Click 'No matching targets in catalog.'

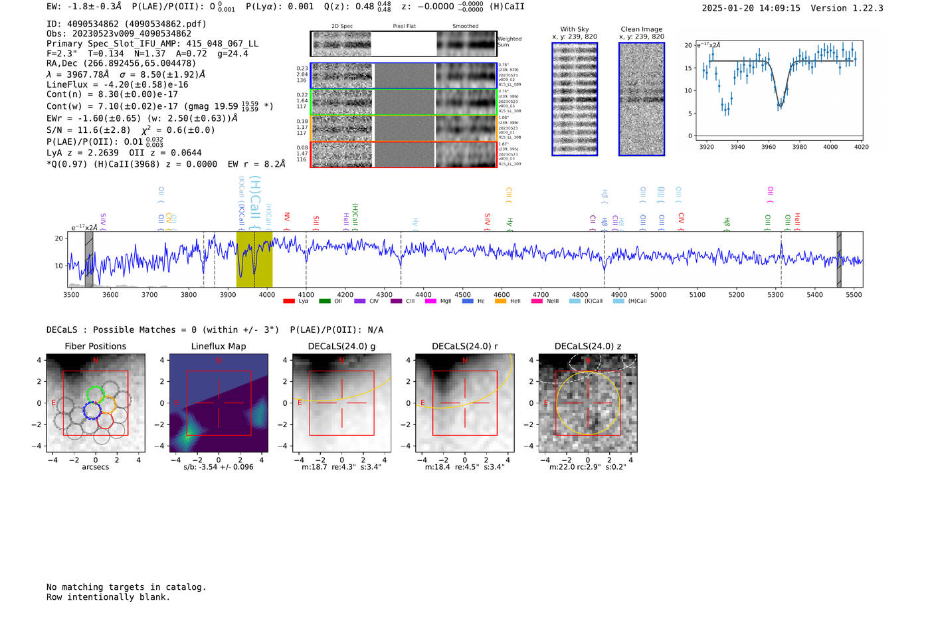click(126, 587)
